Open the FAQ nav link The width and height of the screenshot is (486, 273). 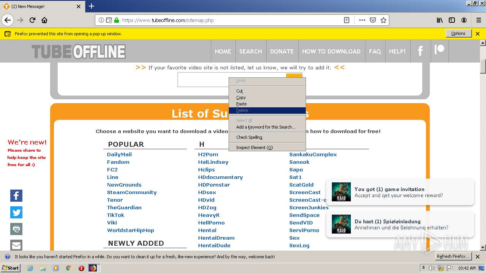[375, 51]
